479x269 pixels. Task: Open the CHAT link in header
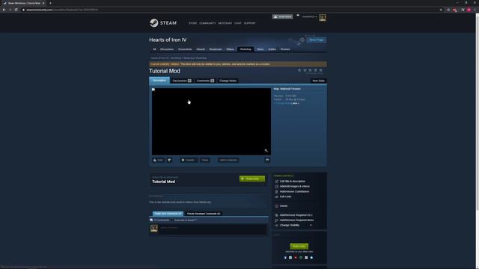click(x=238, y=23)
